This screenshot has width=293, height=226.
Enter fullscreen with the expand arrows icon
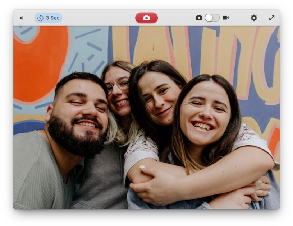pos(272,18)
